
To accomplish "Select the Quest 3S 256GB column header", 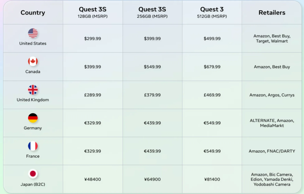I will (x=152, y=13).
